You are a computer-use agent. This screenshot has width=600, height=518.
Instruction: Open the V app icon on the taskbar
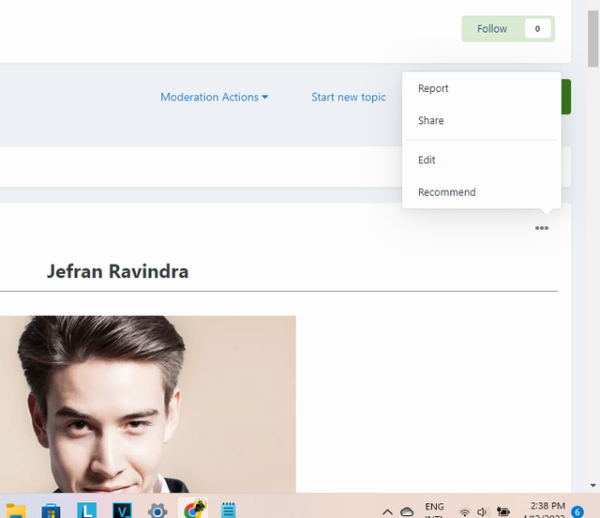(x=122, y=510)
